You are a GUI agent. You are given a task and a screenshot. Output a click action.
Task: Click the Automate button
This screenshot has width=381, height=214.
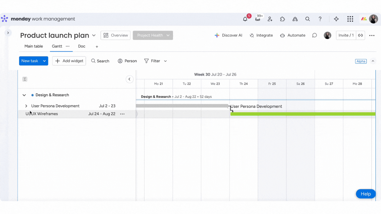coord(293,35)
